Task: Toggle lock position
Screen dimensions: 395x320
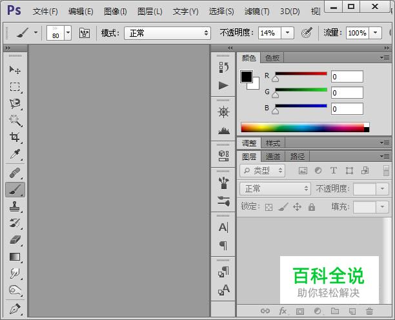Action: tap(298, 207)
